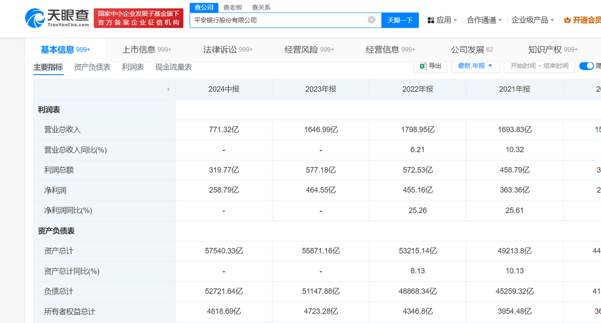Click the 资产负债表 section header in table
The image size is (601, 323).
coord(56,231)
